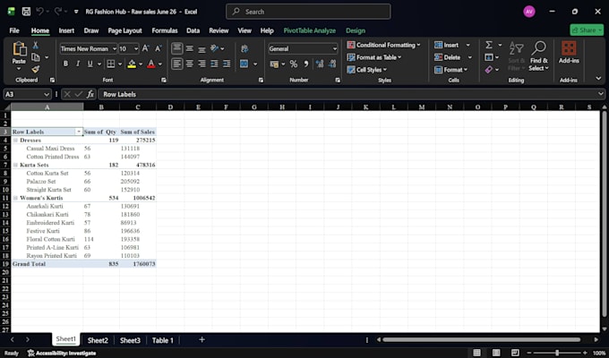Screen dimensions: 609x358
Task: Increase font size with larger A icon
Action: pos(145,48)
